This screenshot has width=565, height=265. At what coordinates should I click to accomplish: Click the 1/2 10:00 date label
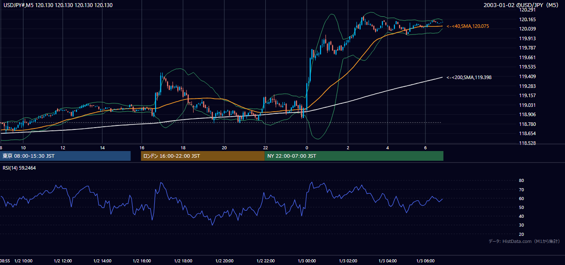23,261
